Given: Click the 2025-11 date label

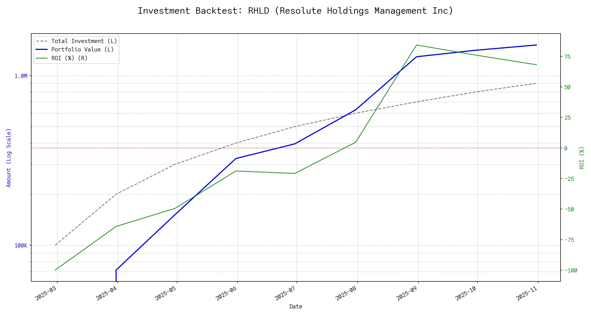Looking at the screenshot, I should click(x=527, y=293).
